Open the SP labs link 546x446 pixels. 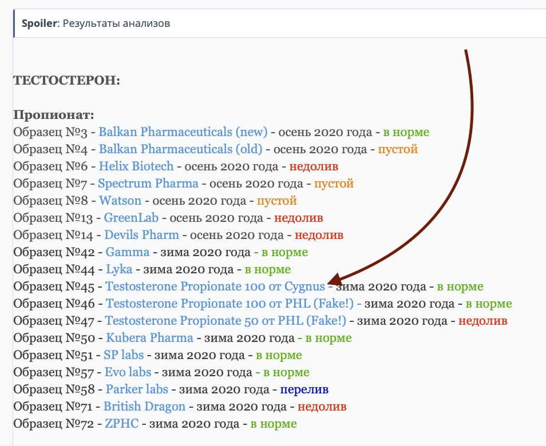(x=124, y=355)
